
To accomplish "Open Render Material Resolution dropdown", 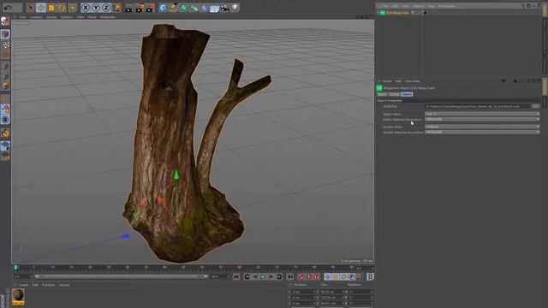I will (482, 132).
